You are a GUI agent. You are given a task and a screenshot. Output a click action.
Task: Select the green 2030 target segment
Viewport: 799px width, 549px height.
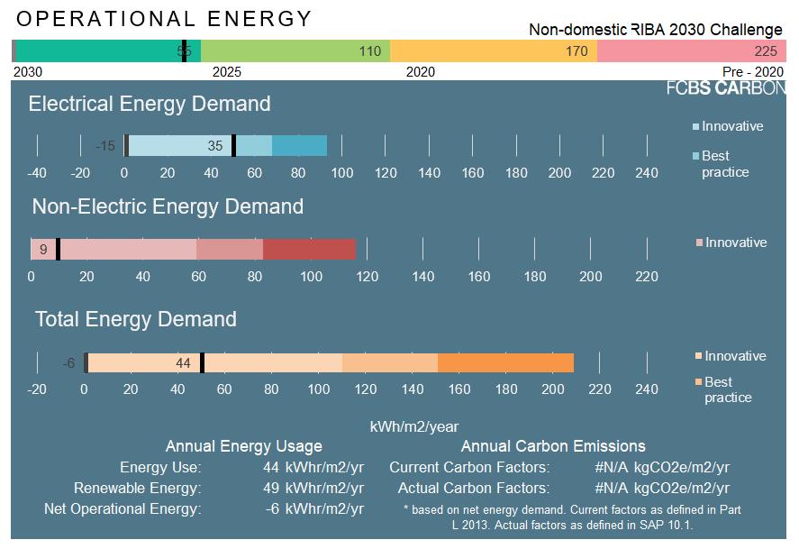(108, 51)
